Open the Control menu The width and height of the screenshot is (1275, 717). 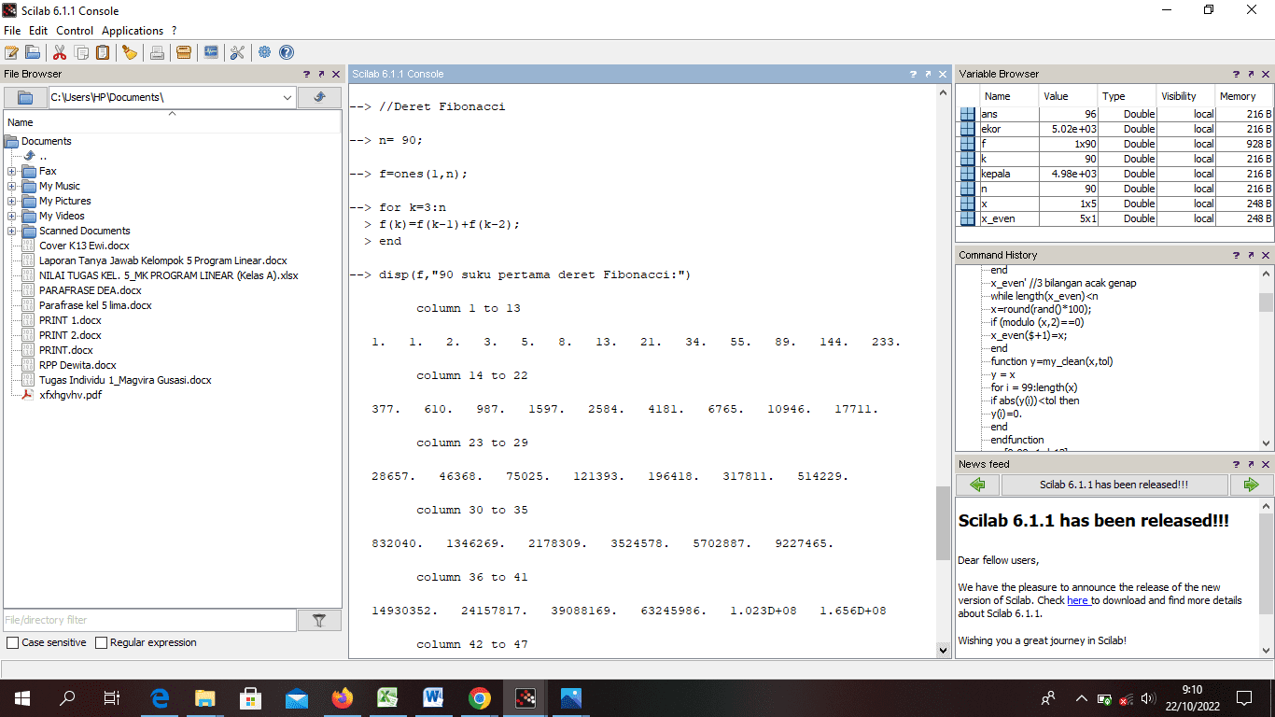[75, 31]
